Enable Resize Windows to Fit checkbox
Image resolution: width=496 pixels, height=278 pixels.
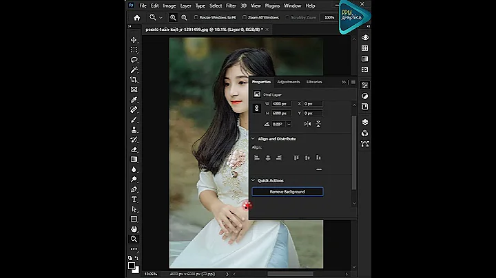tap(196, 17)
